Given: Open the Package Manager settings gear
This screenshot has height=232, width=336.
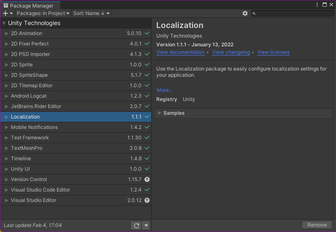Looking at the screenshot, I should click(x=245, y=13).
